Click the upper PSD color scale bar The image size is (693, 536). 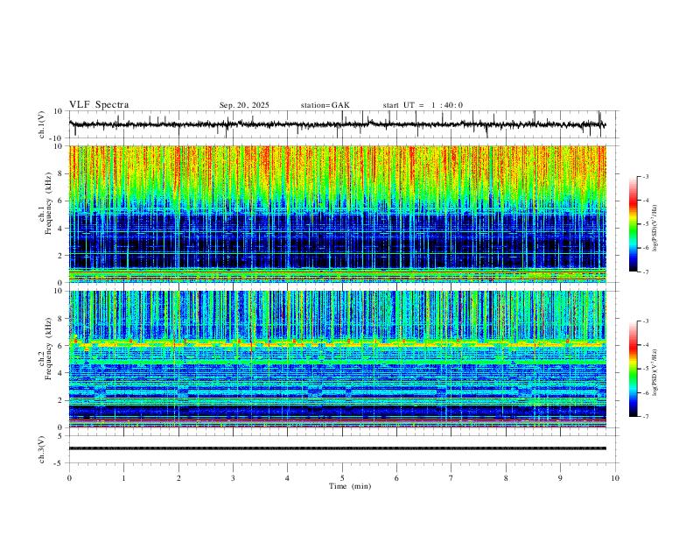633,224
